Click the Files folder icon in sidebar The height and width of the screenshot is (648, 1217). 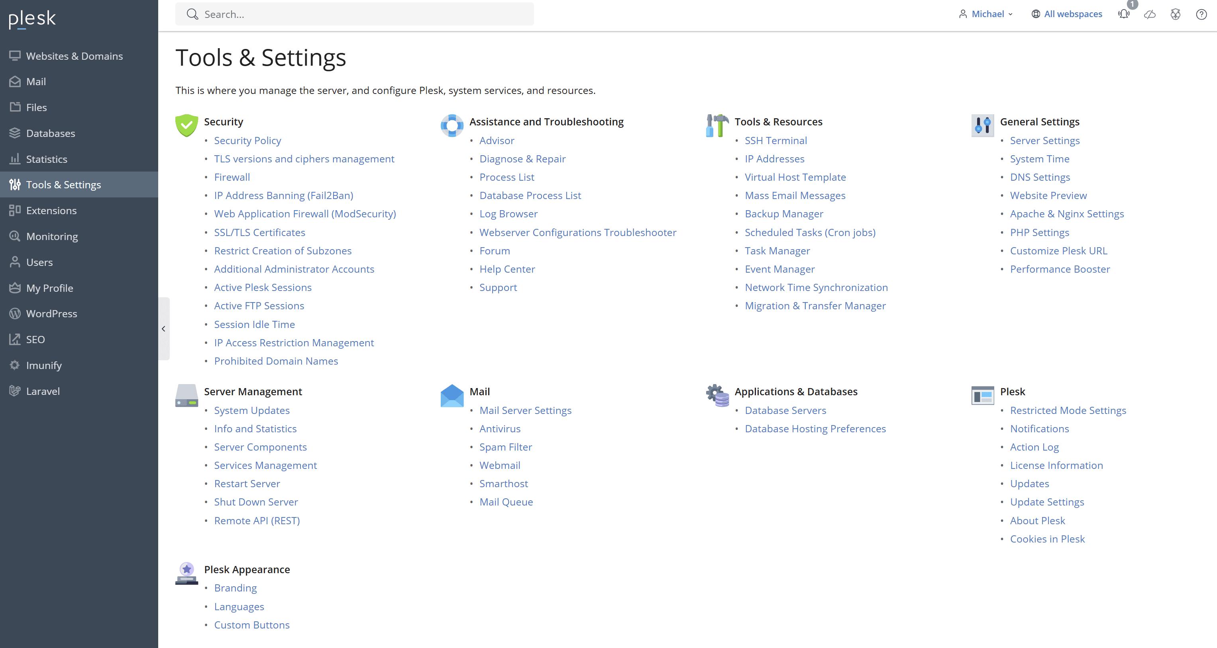pyautogui.click(x=15, y=107)
